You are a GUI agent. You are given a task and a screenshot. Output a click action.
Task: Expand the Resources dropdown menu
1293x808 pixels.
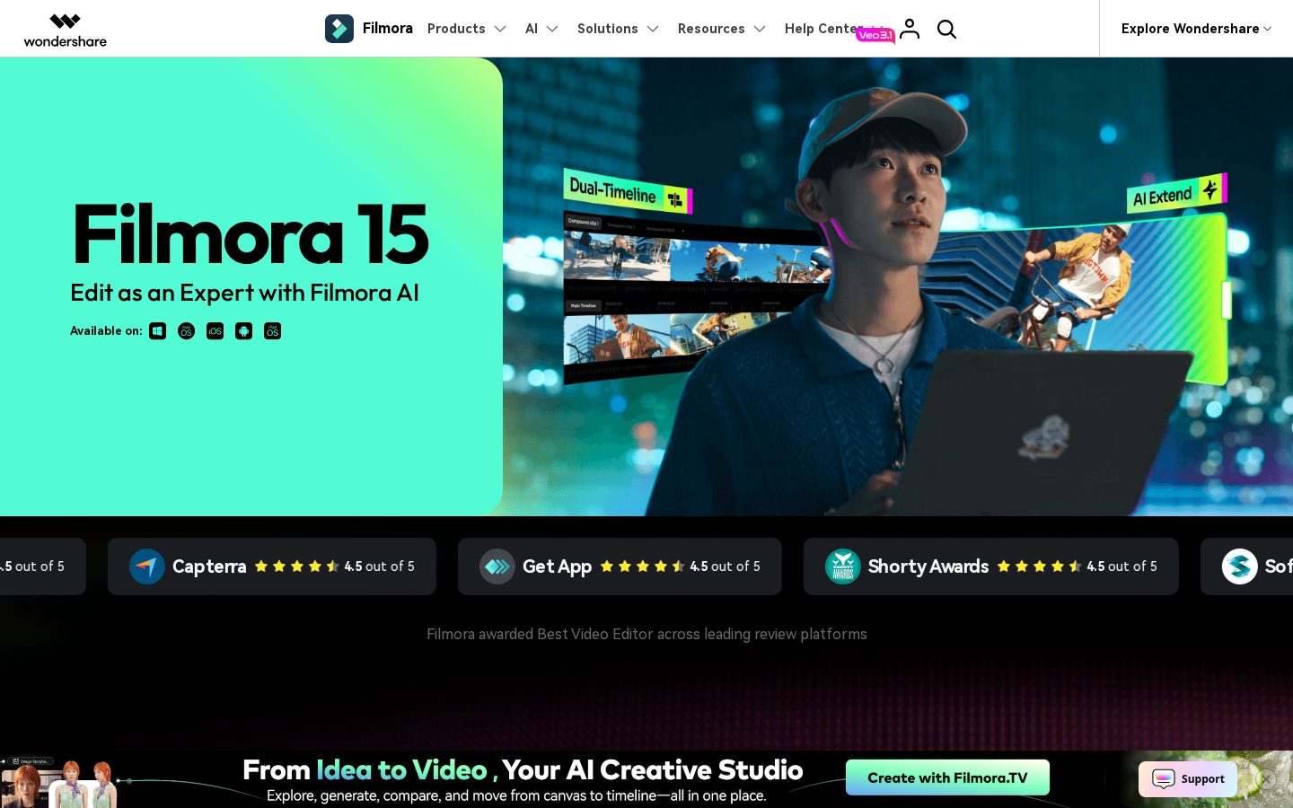pos(722,29)
